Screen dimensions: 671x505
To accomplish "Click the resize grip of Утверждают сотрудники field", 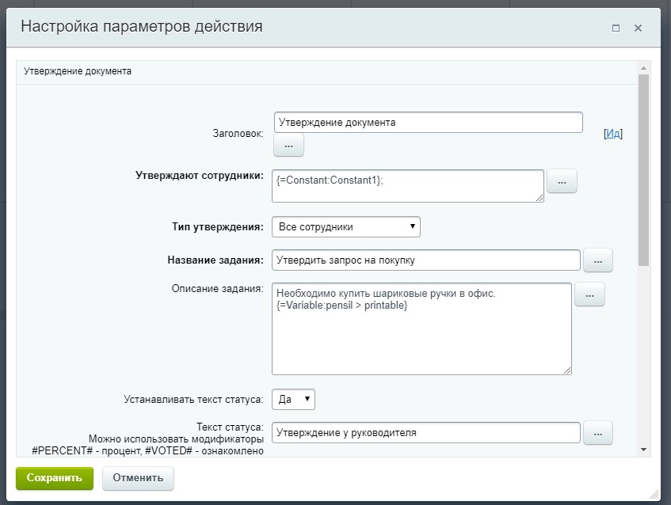I will (540, 196).
